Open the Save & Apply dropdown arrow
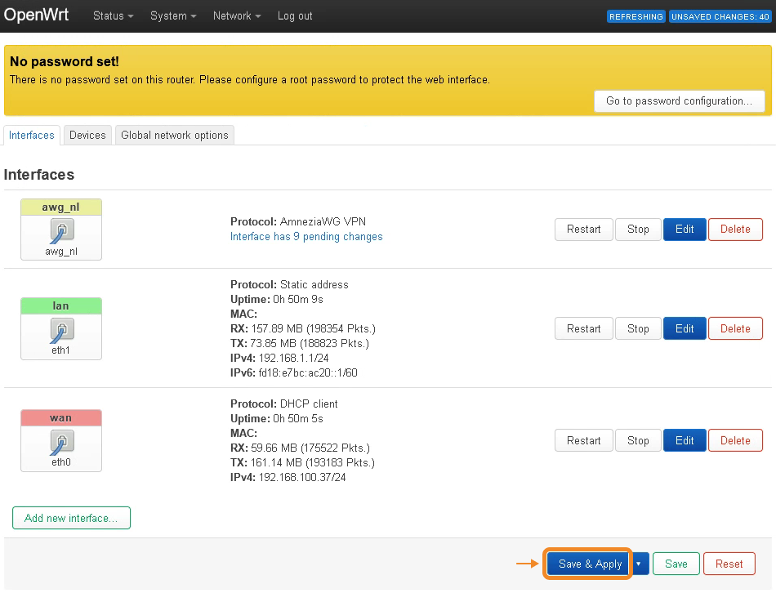 click(640, 564)
